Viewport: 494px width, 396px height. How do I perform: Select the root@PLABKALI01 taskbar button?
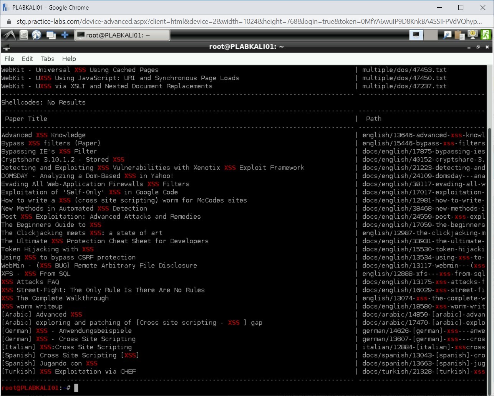coord(122,35)
